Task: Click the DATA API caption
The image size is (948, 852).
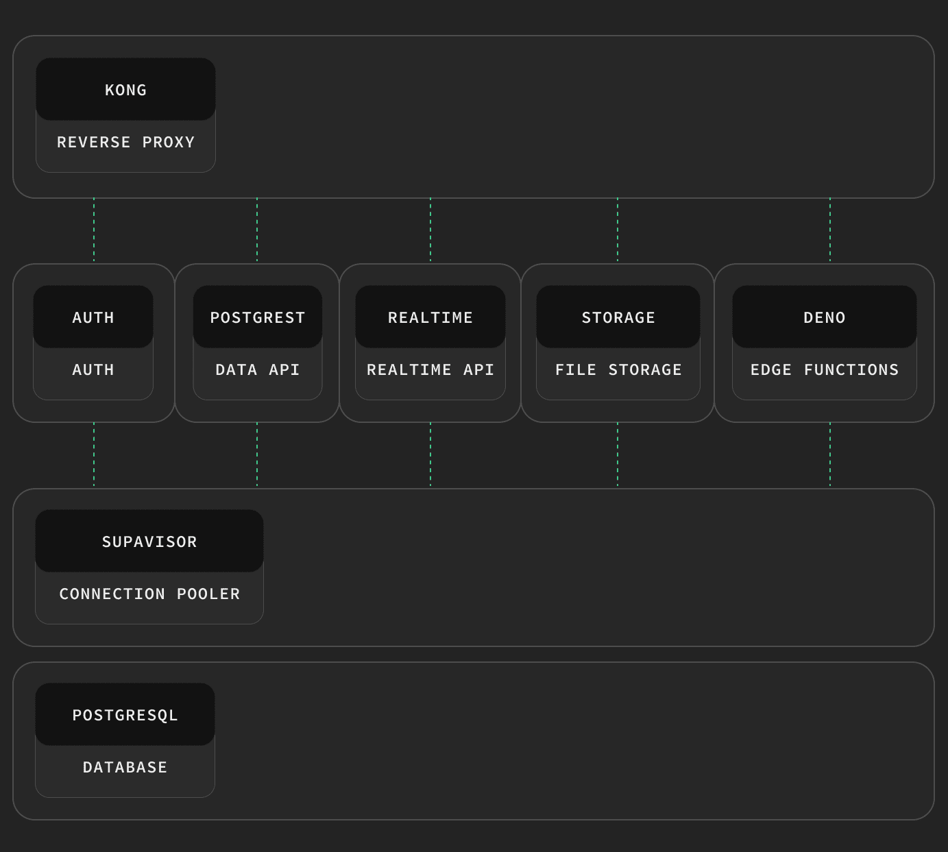Action: [x=258, y=369]
